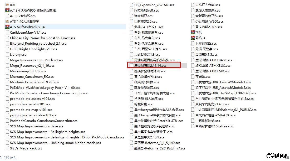Click the archive icon of 司机
This screenshot has height=161, width=290.
click(193, 33)
